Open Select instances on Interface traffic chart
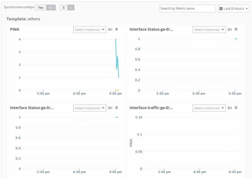The image size is (252, 178). (x=209, y=108)
